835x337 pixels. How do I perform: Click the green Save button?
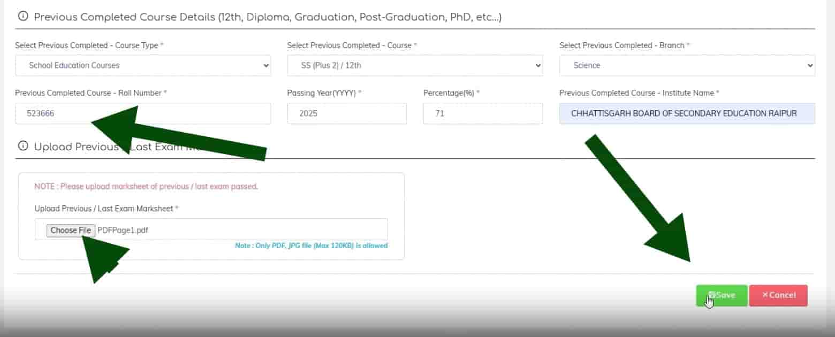(722, 295)
